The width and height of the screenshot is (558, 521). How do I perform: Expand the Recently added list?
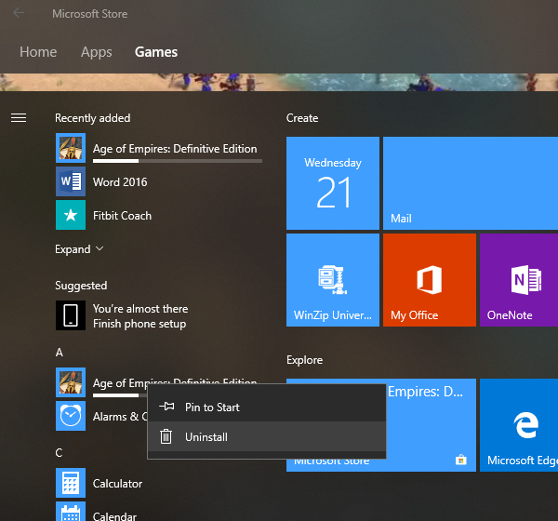[79, 249]
